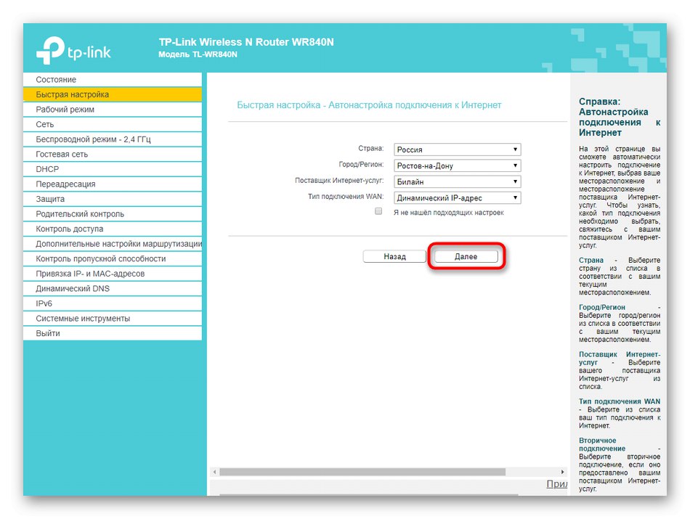
Task: Open Поставщик Интернет-услуг dropdown showing Билайн
Action: click(x=457, y=181)
